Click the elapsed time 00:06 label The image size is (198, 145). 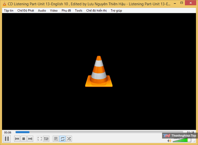tap(7, 133)
